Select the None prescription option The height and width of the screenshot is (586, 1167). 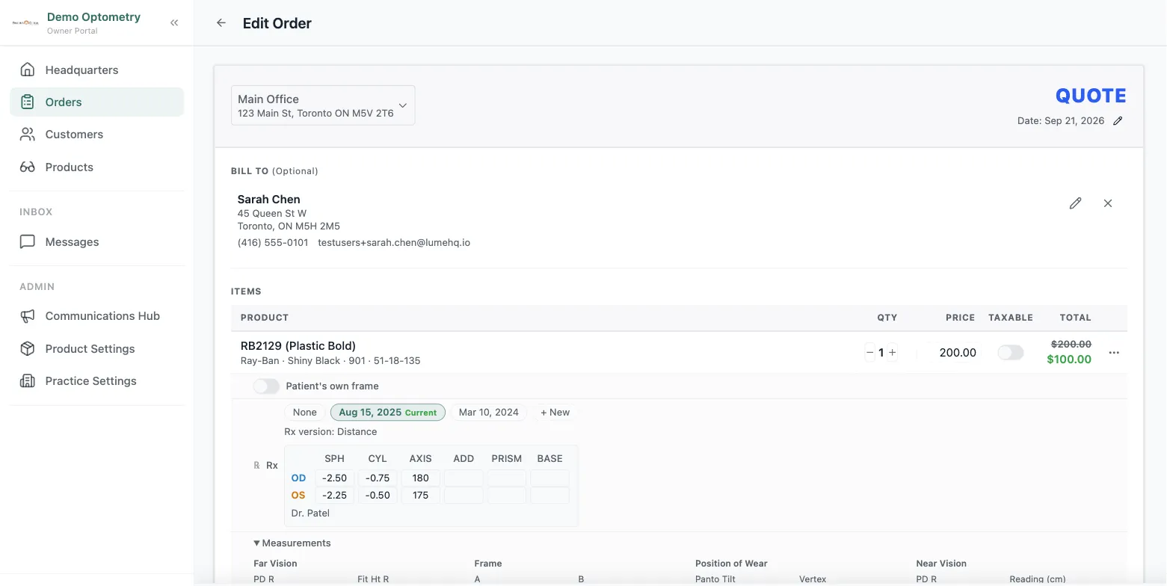pyautogui.click(x=305, y=413)
